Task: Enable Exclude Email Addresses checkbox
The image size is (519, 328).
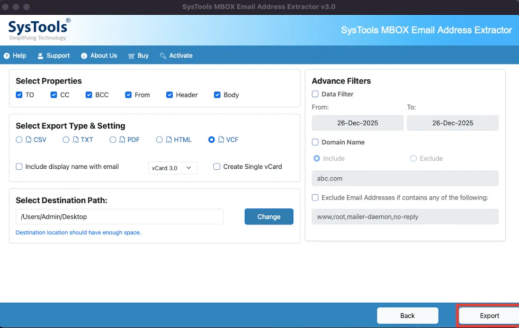Action: (x=315, y=198)
